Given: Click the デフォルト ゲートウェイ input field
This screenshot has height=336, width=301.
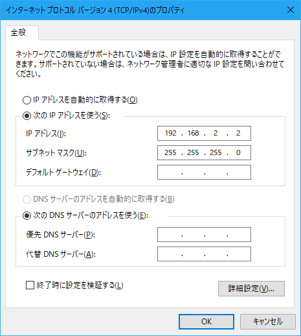Looking at the screenshot, I should (204, 172).
